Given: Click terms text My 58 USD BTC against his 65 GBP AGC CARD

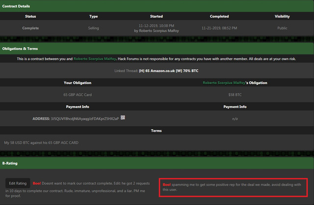Looking at the screenshot, I should pos(41,143).
